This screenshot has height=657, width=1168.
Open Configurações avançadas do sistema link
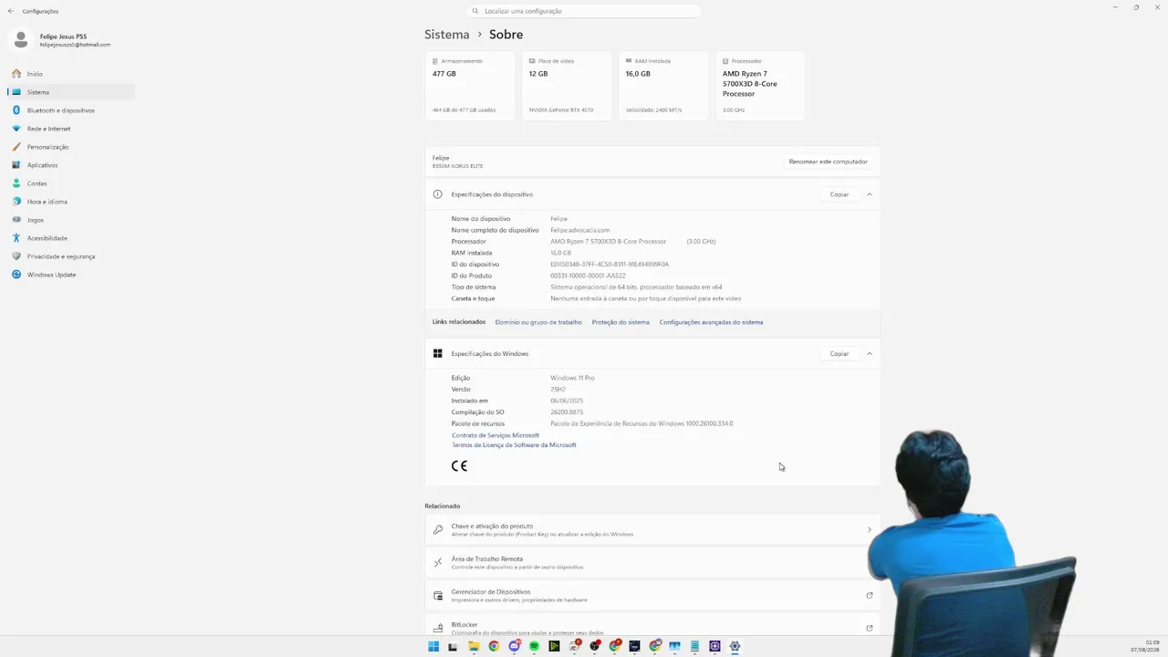pos(711,322)
